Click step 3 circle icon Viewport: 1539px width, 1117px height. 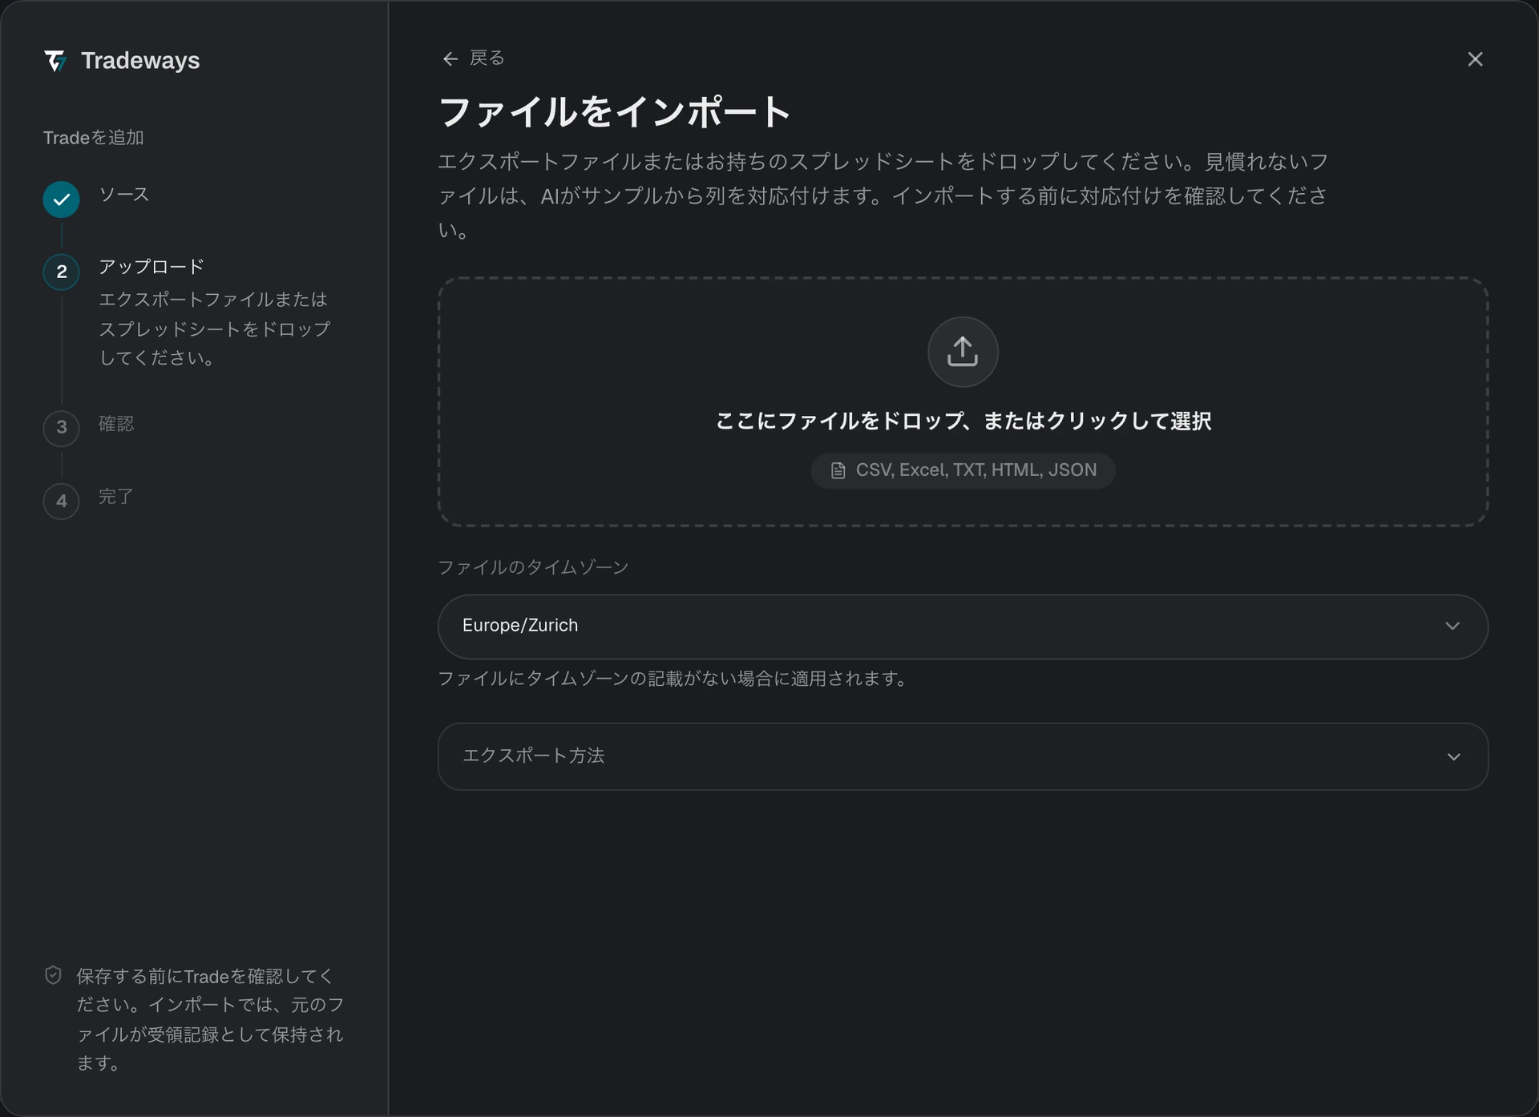coord(61,428)
